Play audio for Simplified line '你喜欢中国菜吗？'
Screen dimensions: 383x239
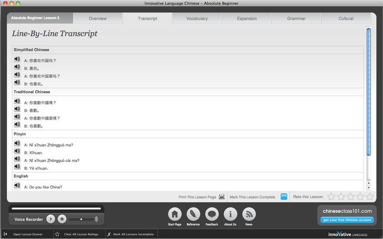click(17, 75)
